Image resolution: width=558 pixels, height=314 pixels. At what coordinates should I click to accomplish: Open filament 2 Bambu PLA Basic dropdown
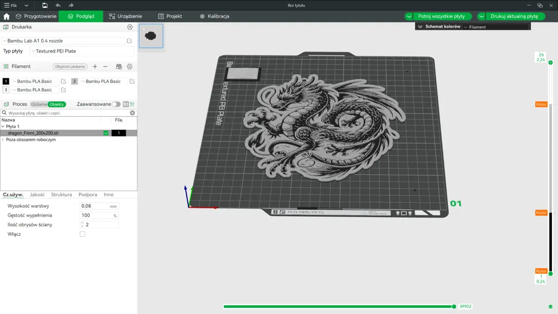[x=104, y=81]
